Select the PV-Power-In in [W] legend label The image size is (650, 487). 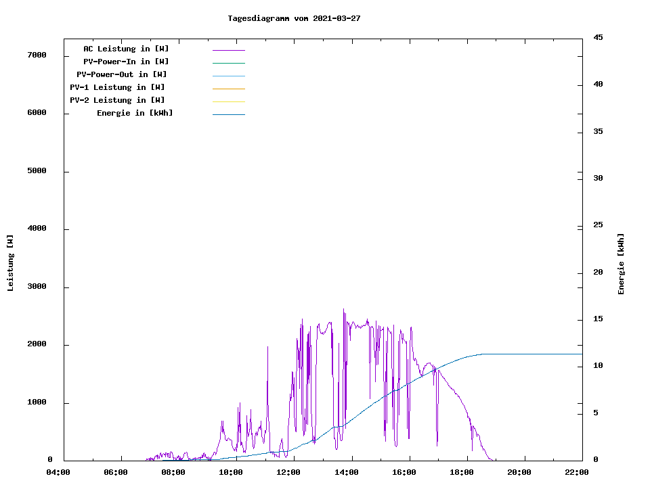[126, 62]
